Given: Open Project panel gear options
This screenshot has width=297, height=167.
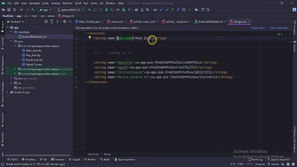Looking at the screenshot, I should (65, 22).
